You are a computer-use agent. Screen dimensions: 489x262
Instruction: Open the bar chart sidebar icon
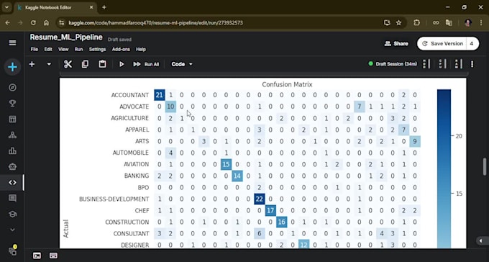12,151
